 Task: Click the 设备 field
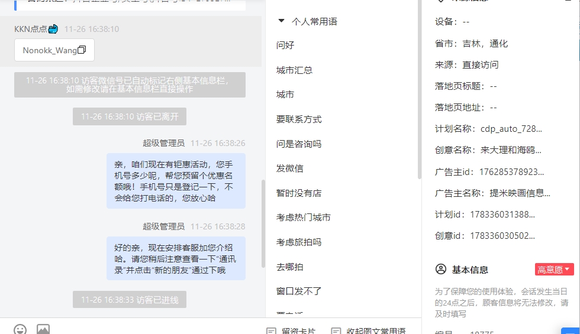click(x=452, y=22)
